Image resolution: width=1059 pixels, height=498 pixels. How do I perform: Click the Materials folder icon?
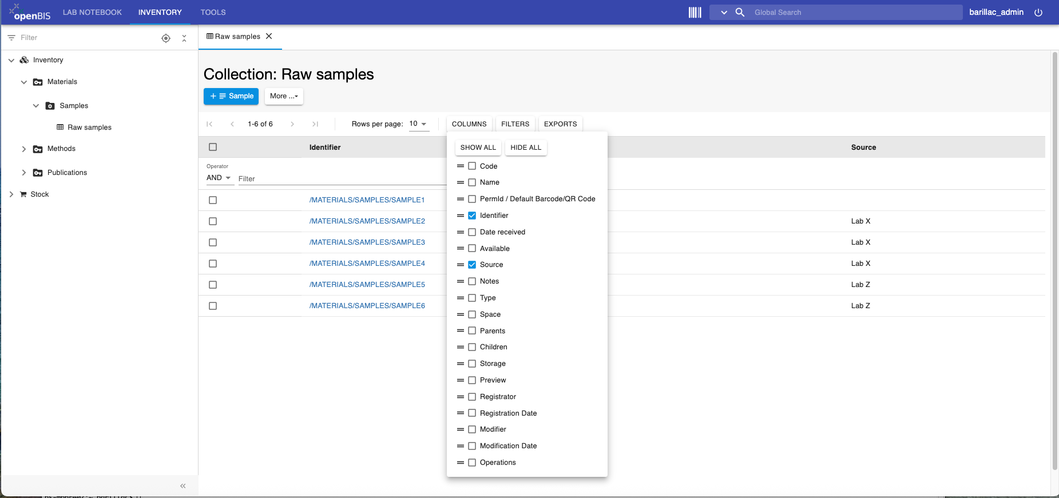click(38, 82)
